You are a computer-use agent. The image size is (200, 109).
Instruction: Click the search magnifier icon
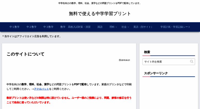coord(192,62)
